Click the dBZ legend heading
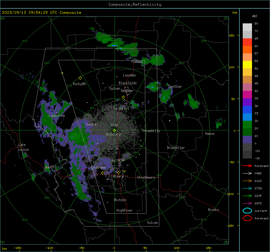 pyautogui.click(x=254, y=16)
